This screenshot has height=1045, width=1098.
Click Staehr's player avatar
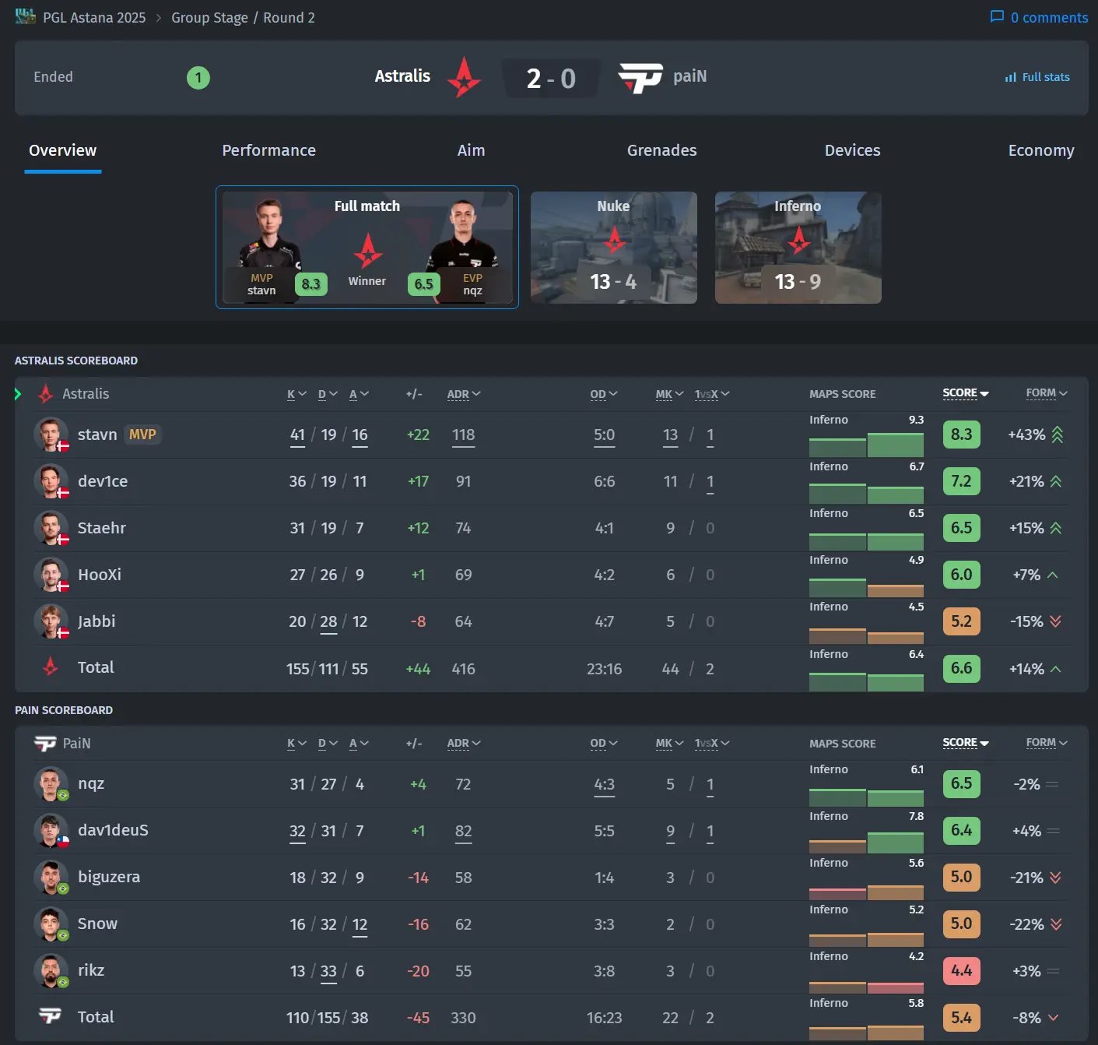pos(51,528)
